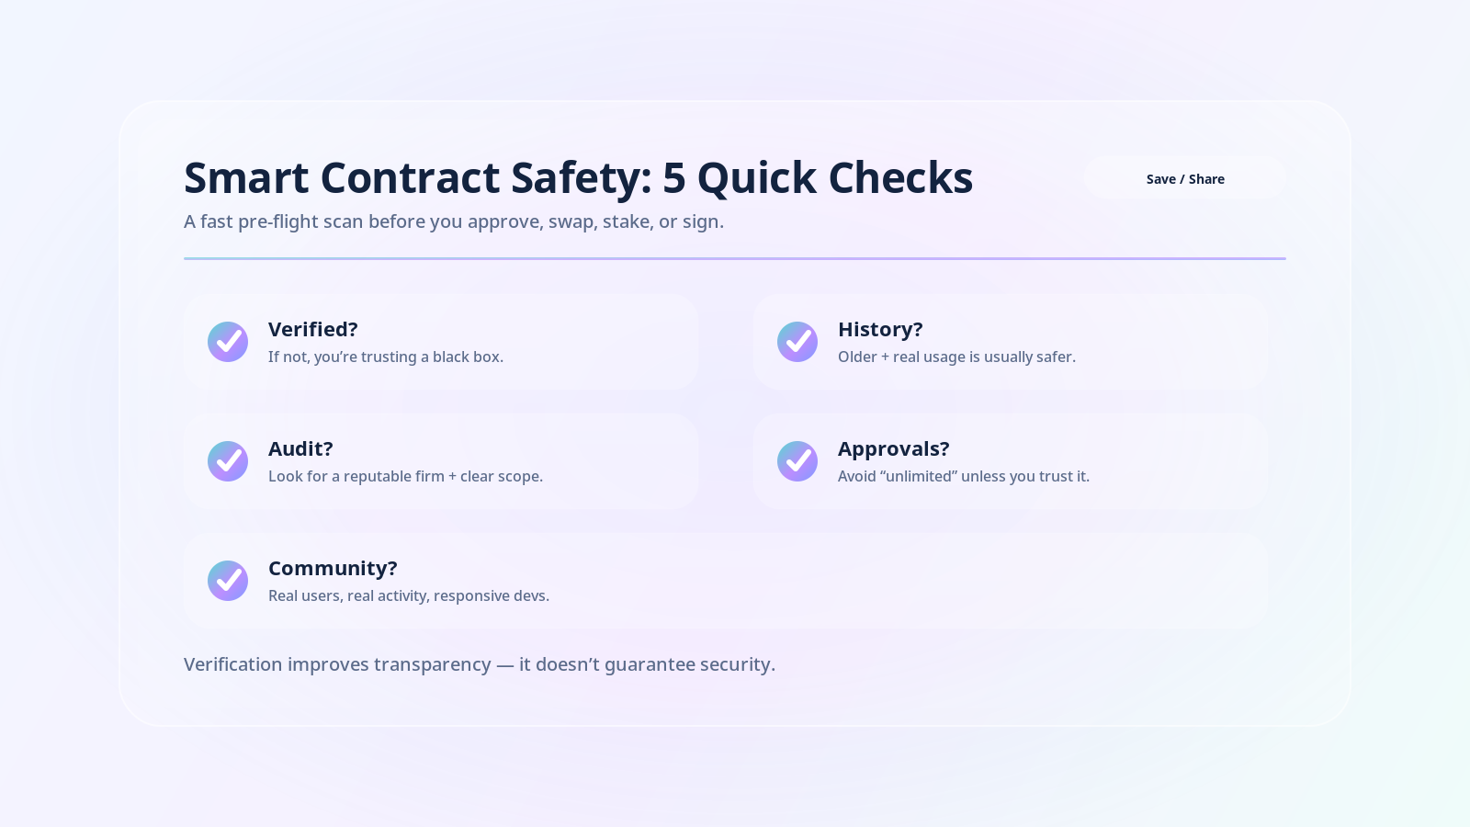Screen dimensions: 1470x827
Task: Click the "trusting a black box" description
Action: point(386,357)
